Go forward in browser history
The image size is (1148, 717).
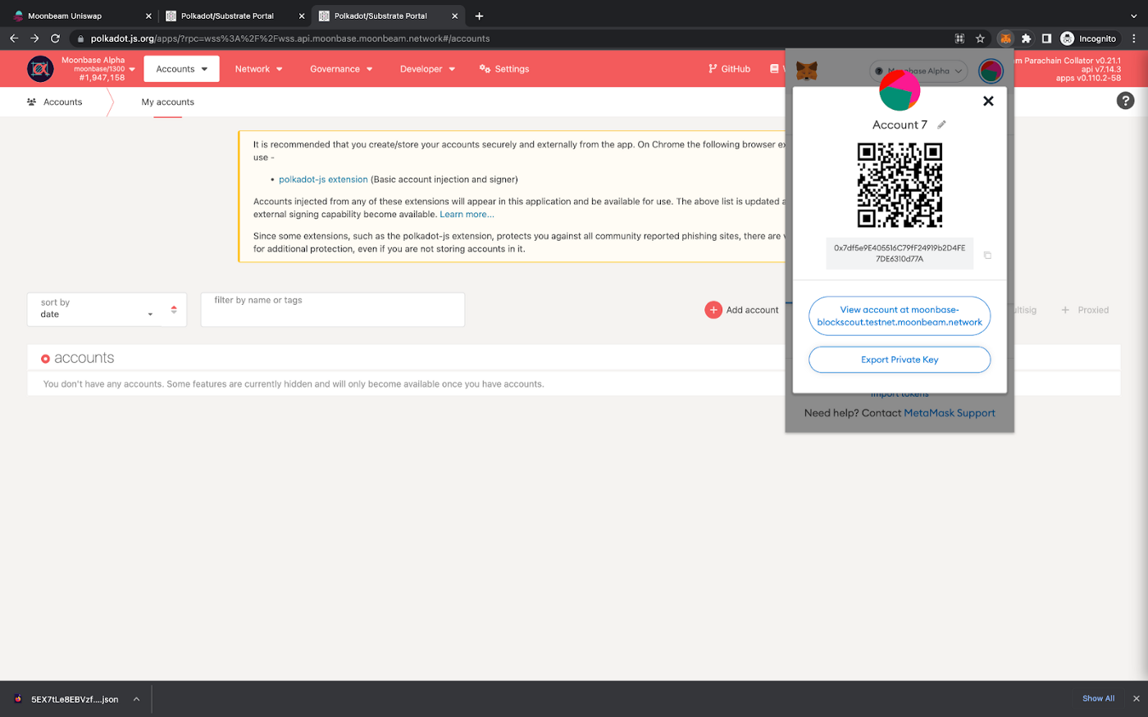pos(34,39)
